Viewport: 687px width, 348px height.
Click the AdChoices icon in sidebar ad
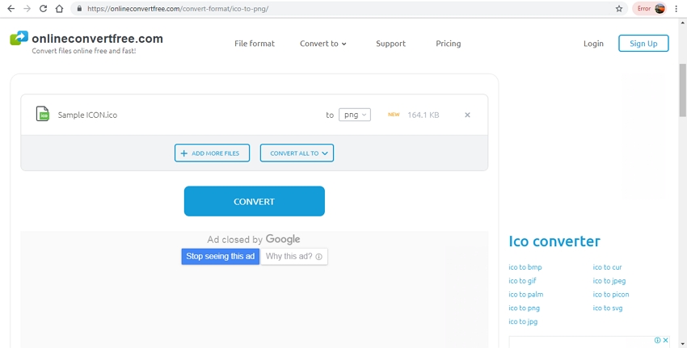[658, 341]
